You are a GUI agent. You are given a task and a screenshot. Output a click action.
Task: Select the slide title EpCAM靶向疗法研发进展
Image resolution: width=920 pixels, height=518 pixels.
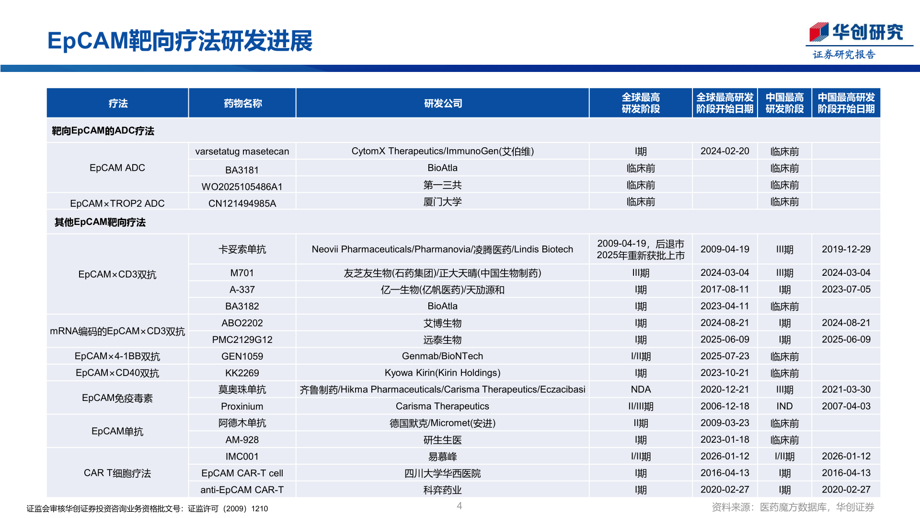(180, 41)
